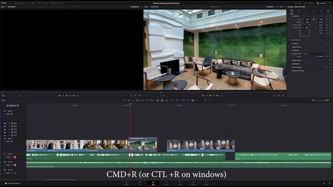The width and height of the screenshot is (333, 187).
Task: Open the Effects library panel
Action: tap(31, 3)
